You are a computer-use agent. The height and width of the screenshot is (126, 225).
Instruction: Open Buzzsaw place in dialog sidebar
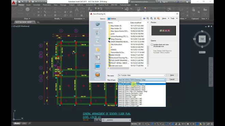[97, 76]
